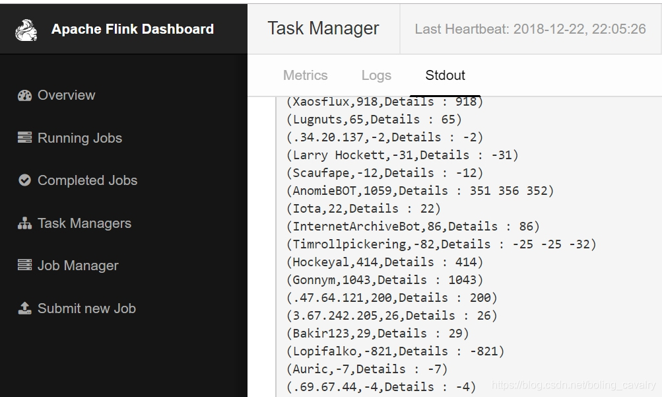
Task: Click the Submit new Job upload icon
Action: coord(25,308)
